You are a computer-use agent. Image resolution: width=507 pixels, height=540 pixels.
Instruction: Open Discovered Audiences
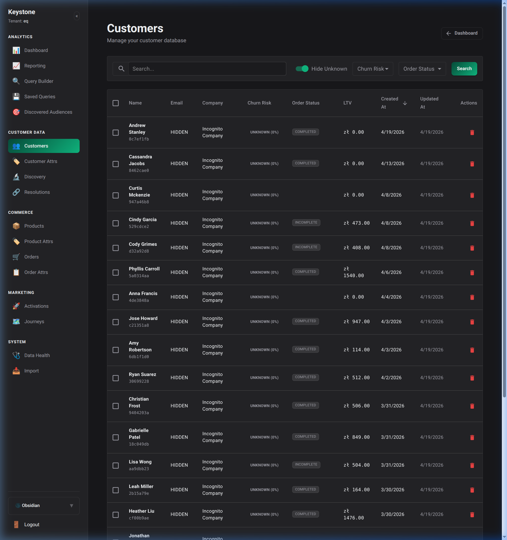click(48, 112)
